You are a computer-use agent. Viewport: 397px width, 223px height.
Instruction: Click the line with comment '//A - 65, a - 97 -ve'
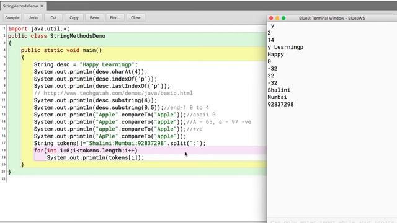click(143, 122)
